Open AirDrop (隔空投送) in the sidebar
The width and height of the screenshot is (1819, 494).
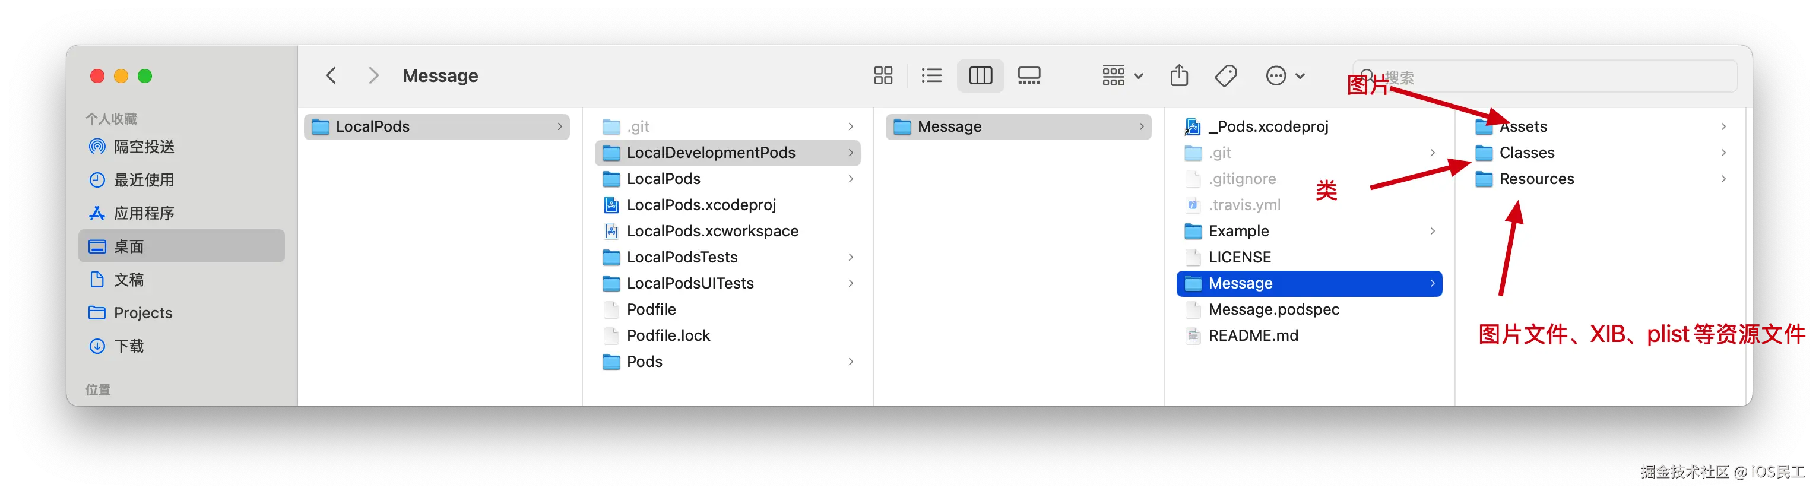[x=144, y=147]
